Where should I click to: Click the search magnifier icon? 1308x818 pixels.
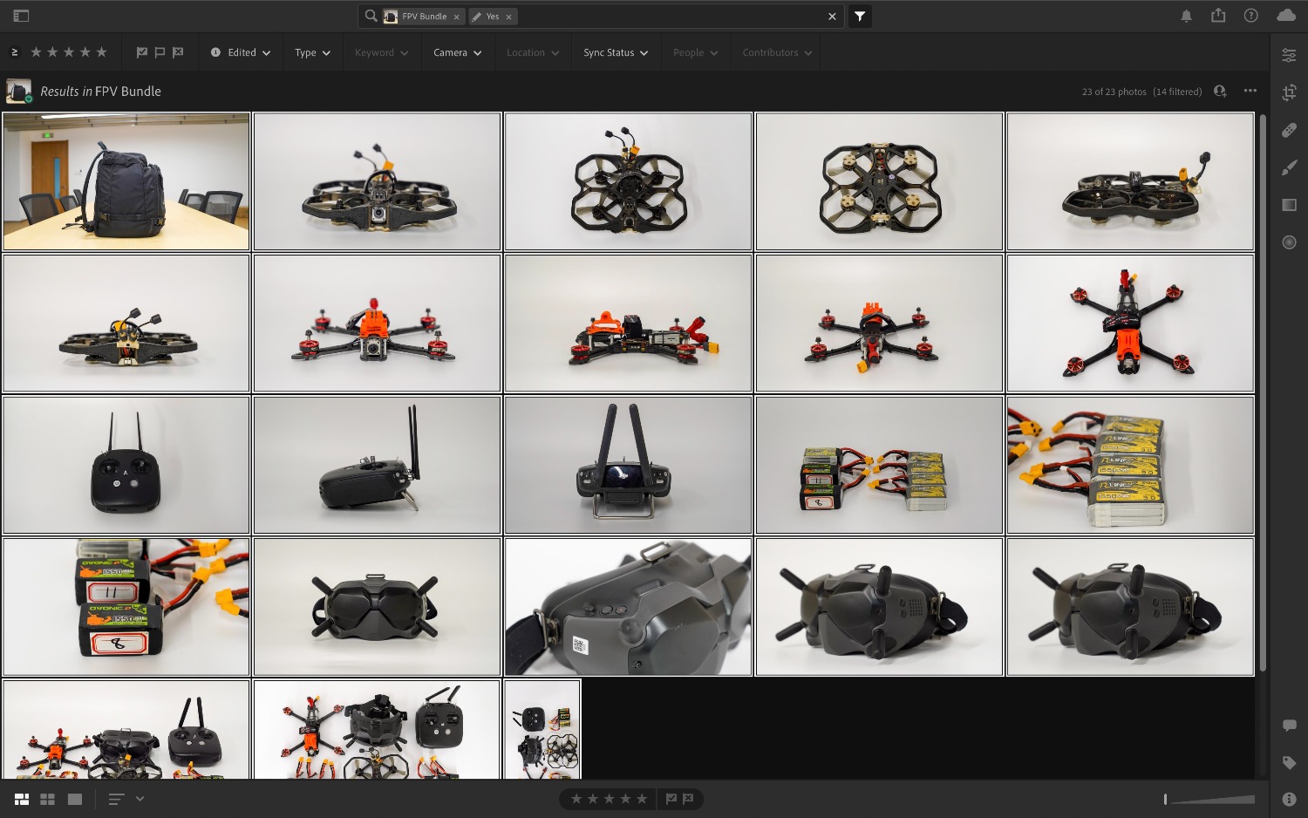coord(371,16)
